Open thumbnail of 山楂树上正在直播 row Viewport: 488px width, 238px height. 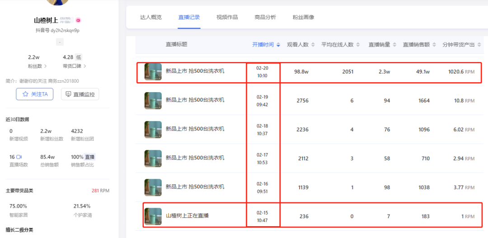pos(153,216)
